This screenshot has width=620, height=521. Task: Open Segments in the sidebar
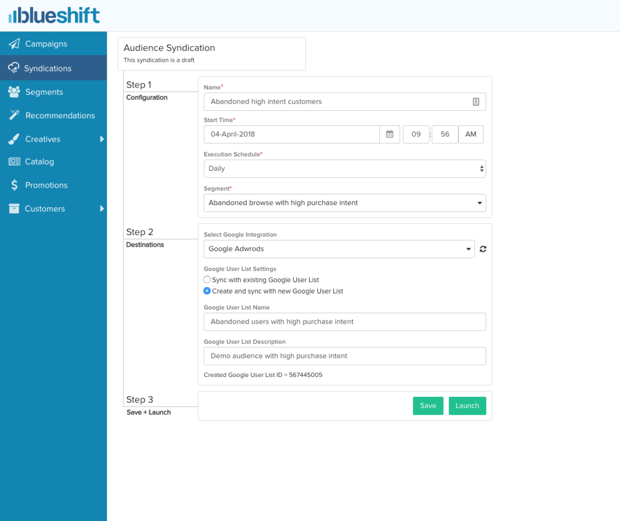[x=53, y=92]
